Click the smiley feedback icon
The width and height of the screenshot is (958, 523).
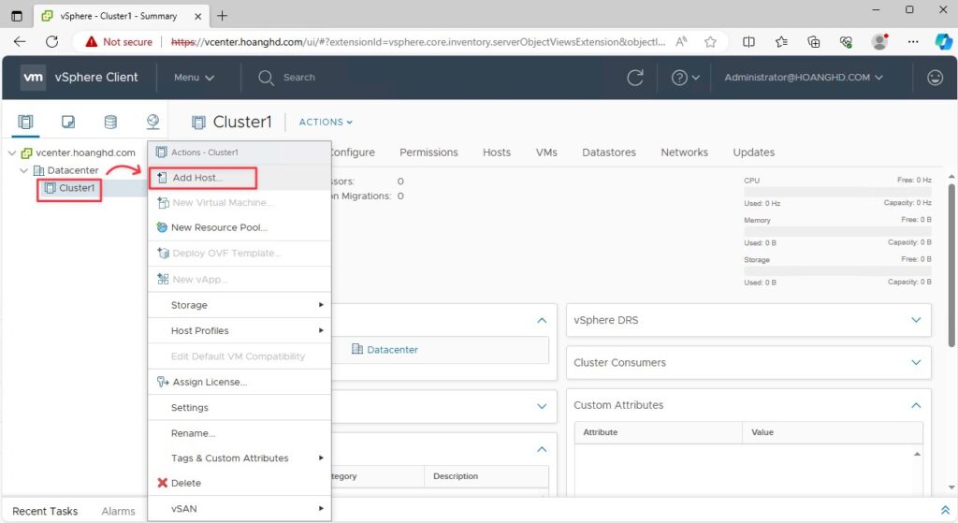click(x=935, y=78)
